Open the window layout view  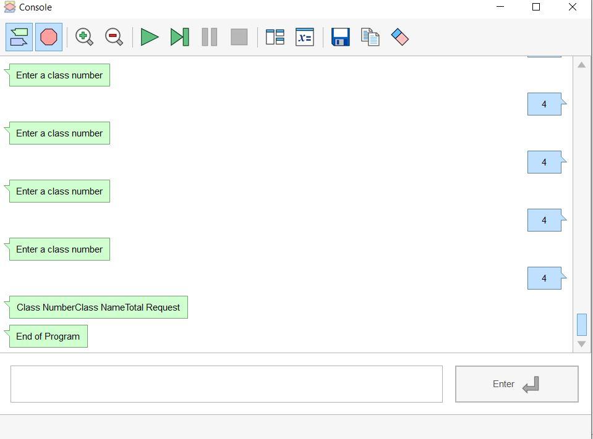click(x=275, y=37)
